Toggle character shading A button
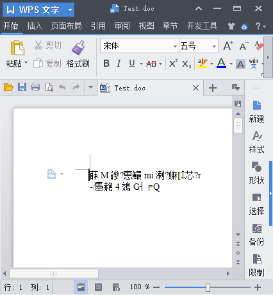 coord(240,64)
